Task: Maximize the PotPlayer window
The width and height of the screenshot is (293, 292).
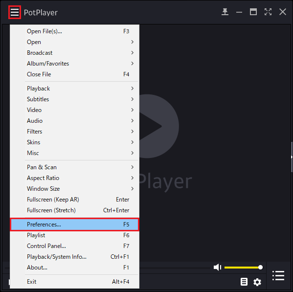Action: coord(253,12)
